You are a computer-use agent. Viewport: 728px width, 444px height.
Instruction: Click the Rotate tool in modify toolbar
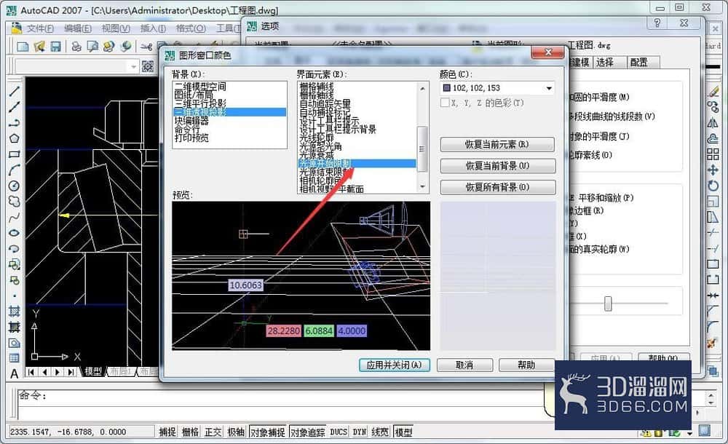pos(713,186)
